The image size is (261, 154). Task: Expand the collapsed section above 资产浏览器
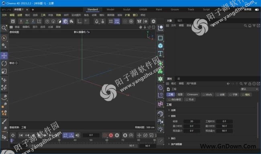pyautogui.click(x=169, y=138)
